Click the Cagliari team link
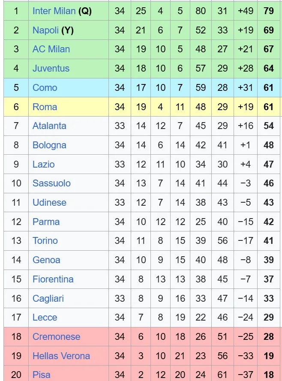 click(48, 298)
